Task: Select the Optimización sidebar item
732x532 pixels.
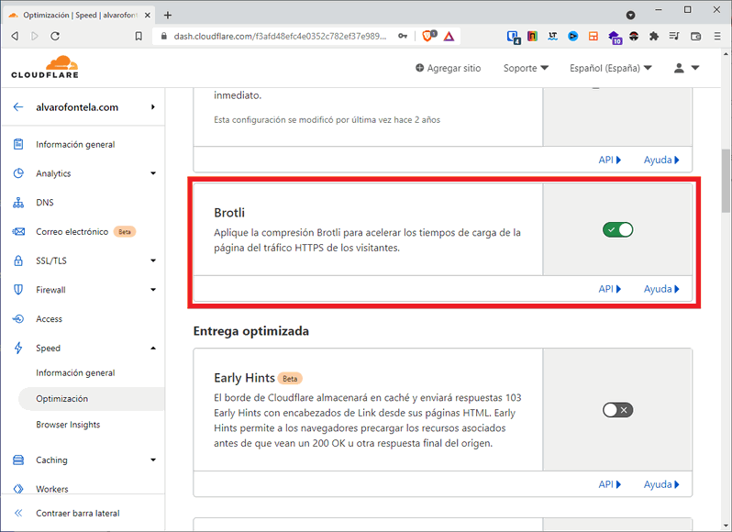Action: click(x=92, y=398)
